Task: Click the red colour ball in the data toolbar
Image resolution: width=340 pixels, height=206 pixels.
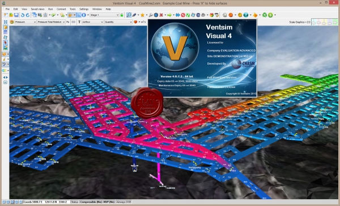Action: click(135, 22)
